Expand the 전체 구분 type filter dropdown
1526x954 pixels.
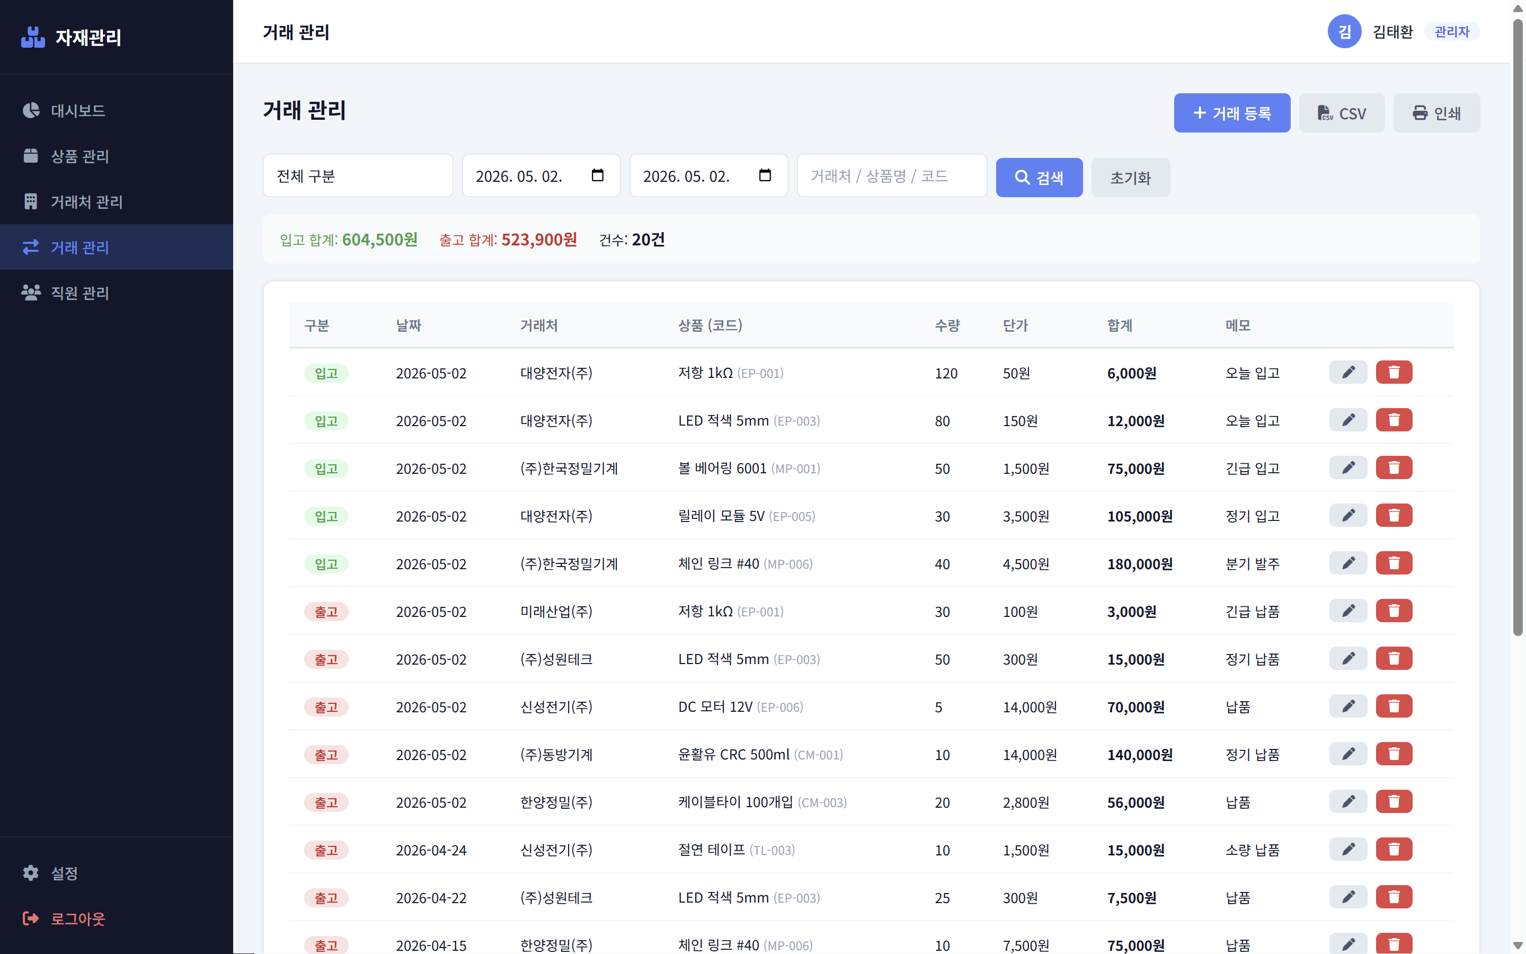pyautogui.click(x=358, y=175)
